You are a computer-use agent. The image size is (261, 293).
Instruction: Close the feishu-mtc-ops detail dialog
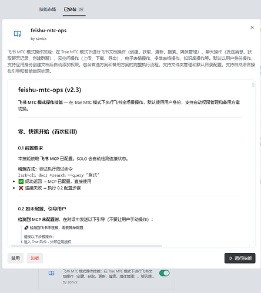click(x=252, y=28)
